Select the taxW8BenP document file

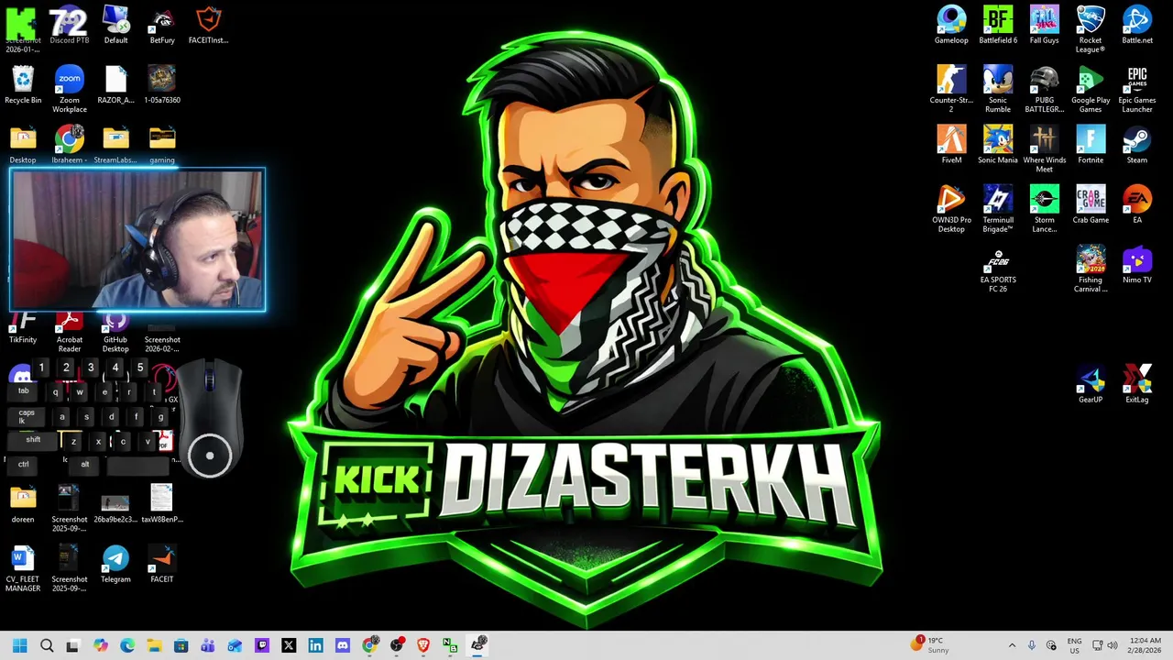[162, 504]
